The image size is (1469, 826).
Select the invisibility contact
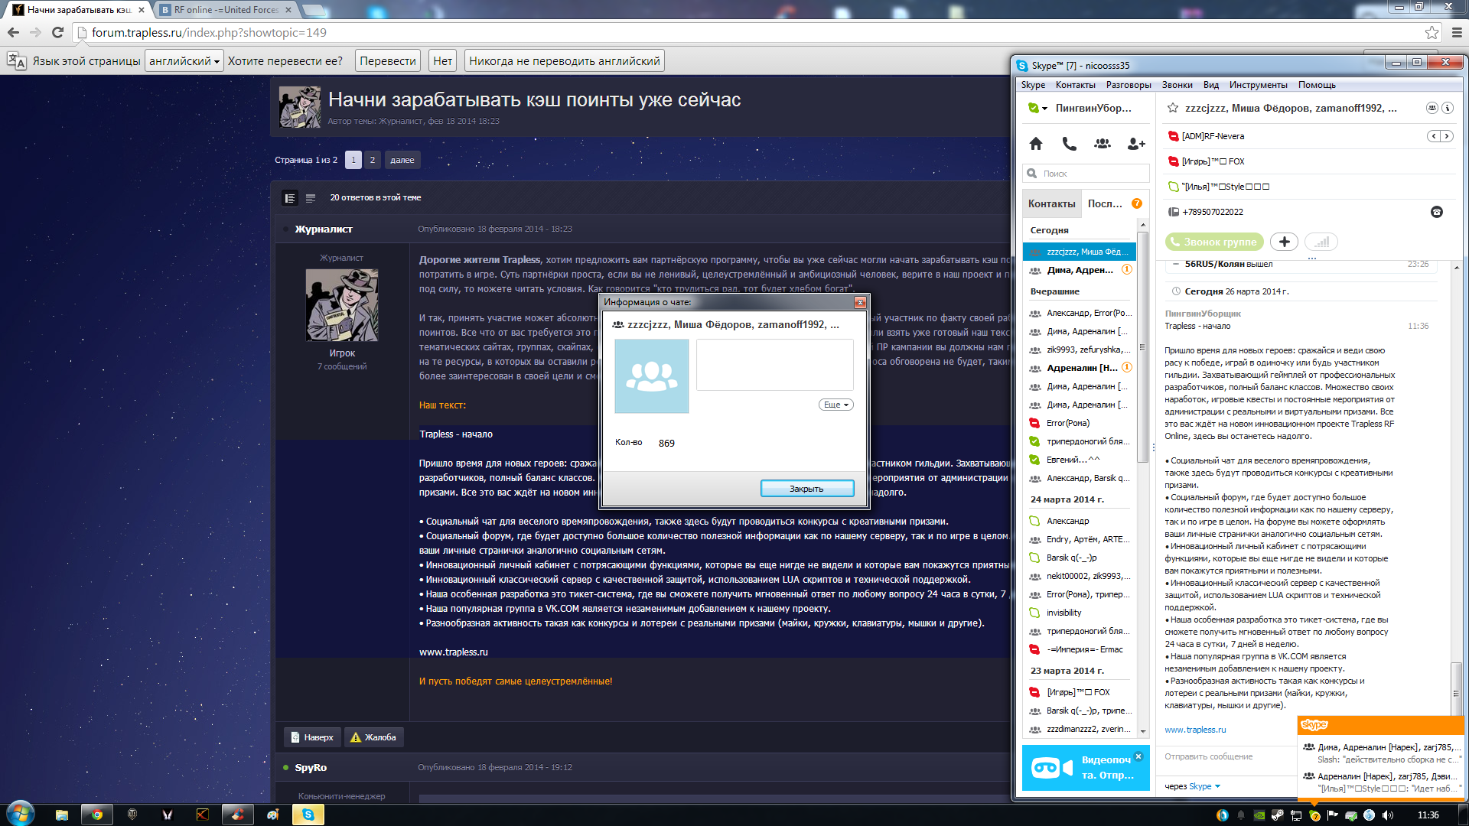click(1080, 613)
